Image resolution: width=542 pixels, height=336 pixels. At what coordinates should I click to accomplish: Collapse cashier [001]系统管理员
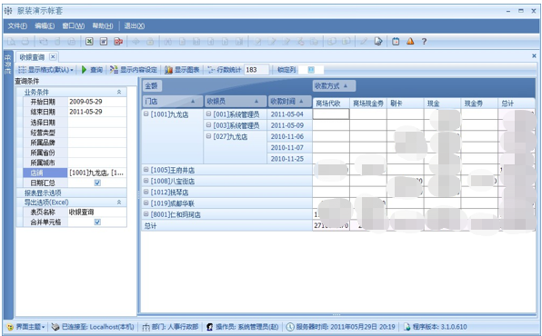[208, 114]
